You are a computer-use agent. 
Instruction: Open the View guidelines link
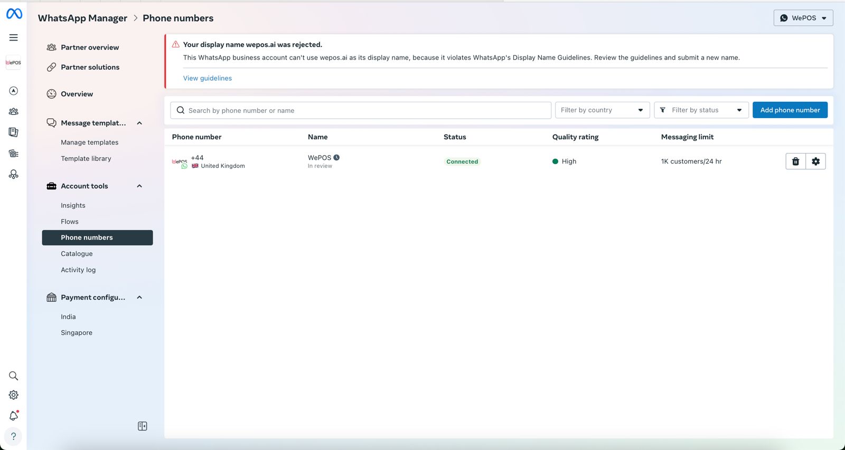pos(208,78)
